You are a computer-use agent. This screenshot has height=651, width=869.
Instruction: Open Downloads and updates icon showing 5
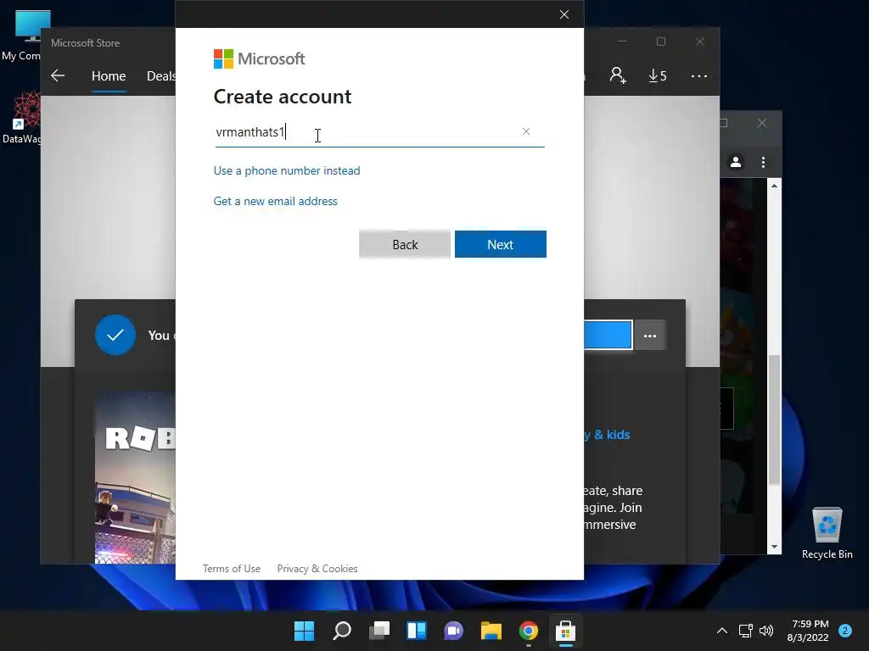(658, 75)
